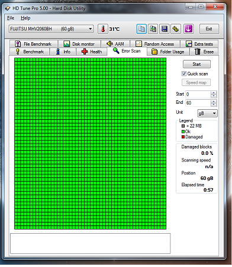Viewport: 232px width, 267px height.
Task: Switch to the Info tab
Action: click(x=63, y=52)
